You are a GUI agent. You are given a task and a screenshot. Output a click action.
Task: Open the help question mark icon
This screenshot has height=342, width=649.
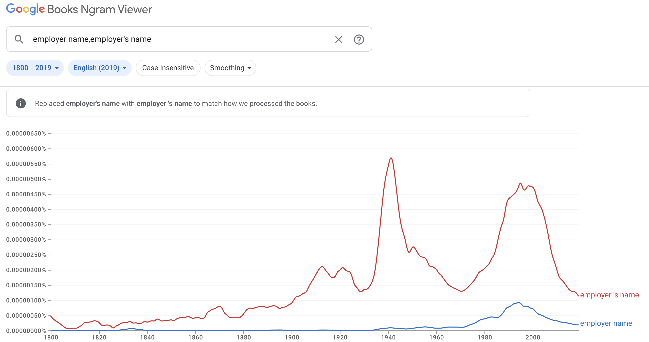[x=359, y=40]
